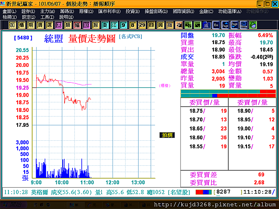
Task: Click the 價 price toolbar icon
Action: point(40,25)
